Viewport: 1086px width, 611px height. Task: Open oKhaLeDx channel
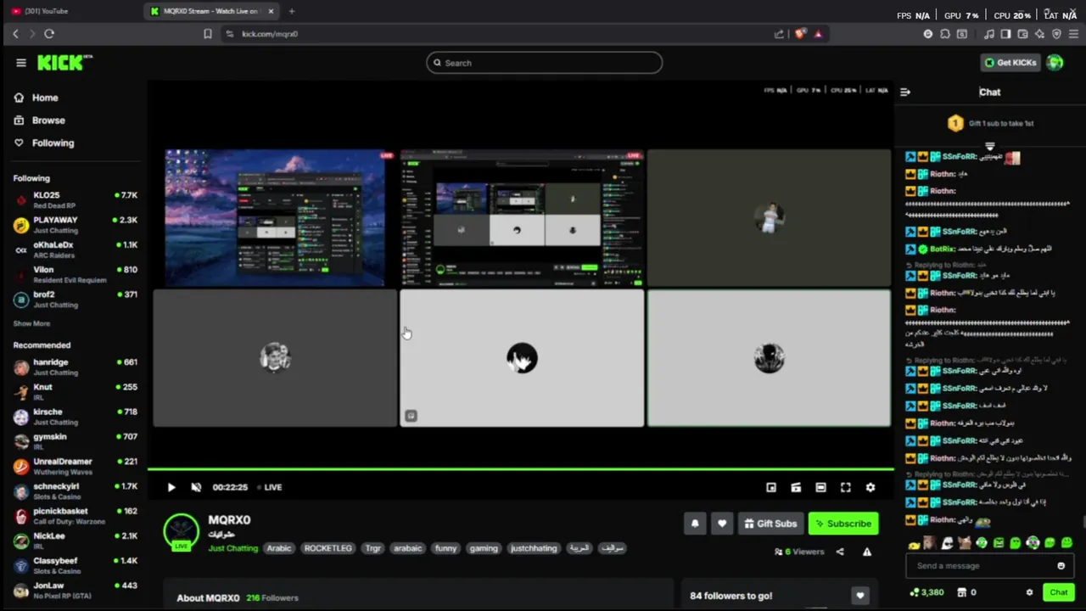[x=75, y=249]
